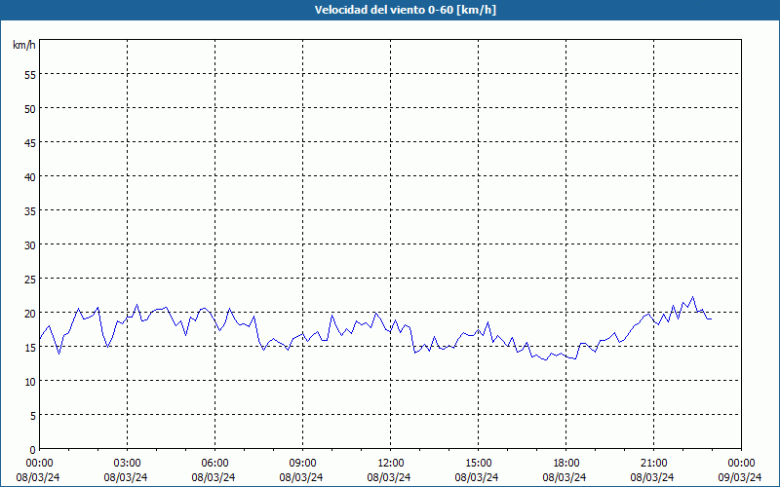
Task: Click the 08/03/24 date under 21:00
Action: tap(652, 477)
